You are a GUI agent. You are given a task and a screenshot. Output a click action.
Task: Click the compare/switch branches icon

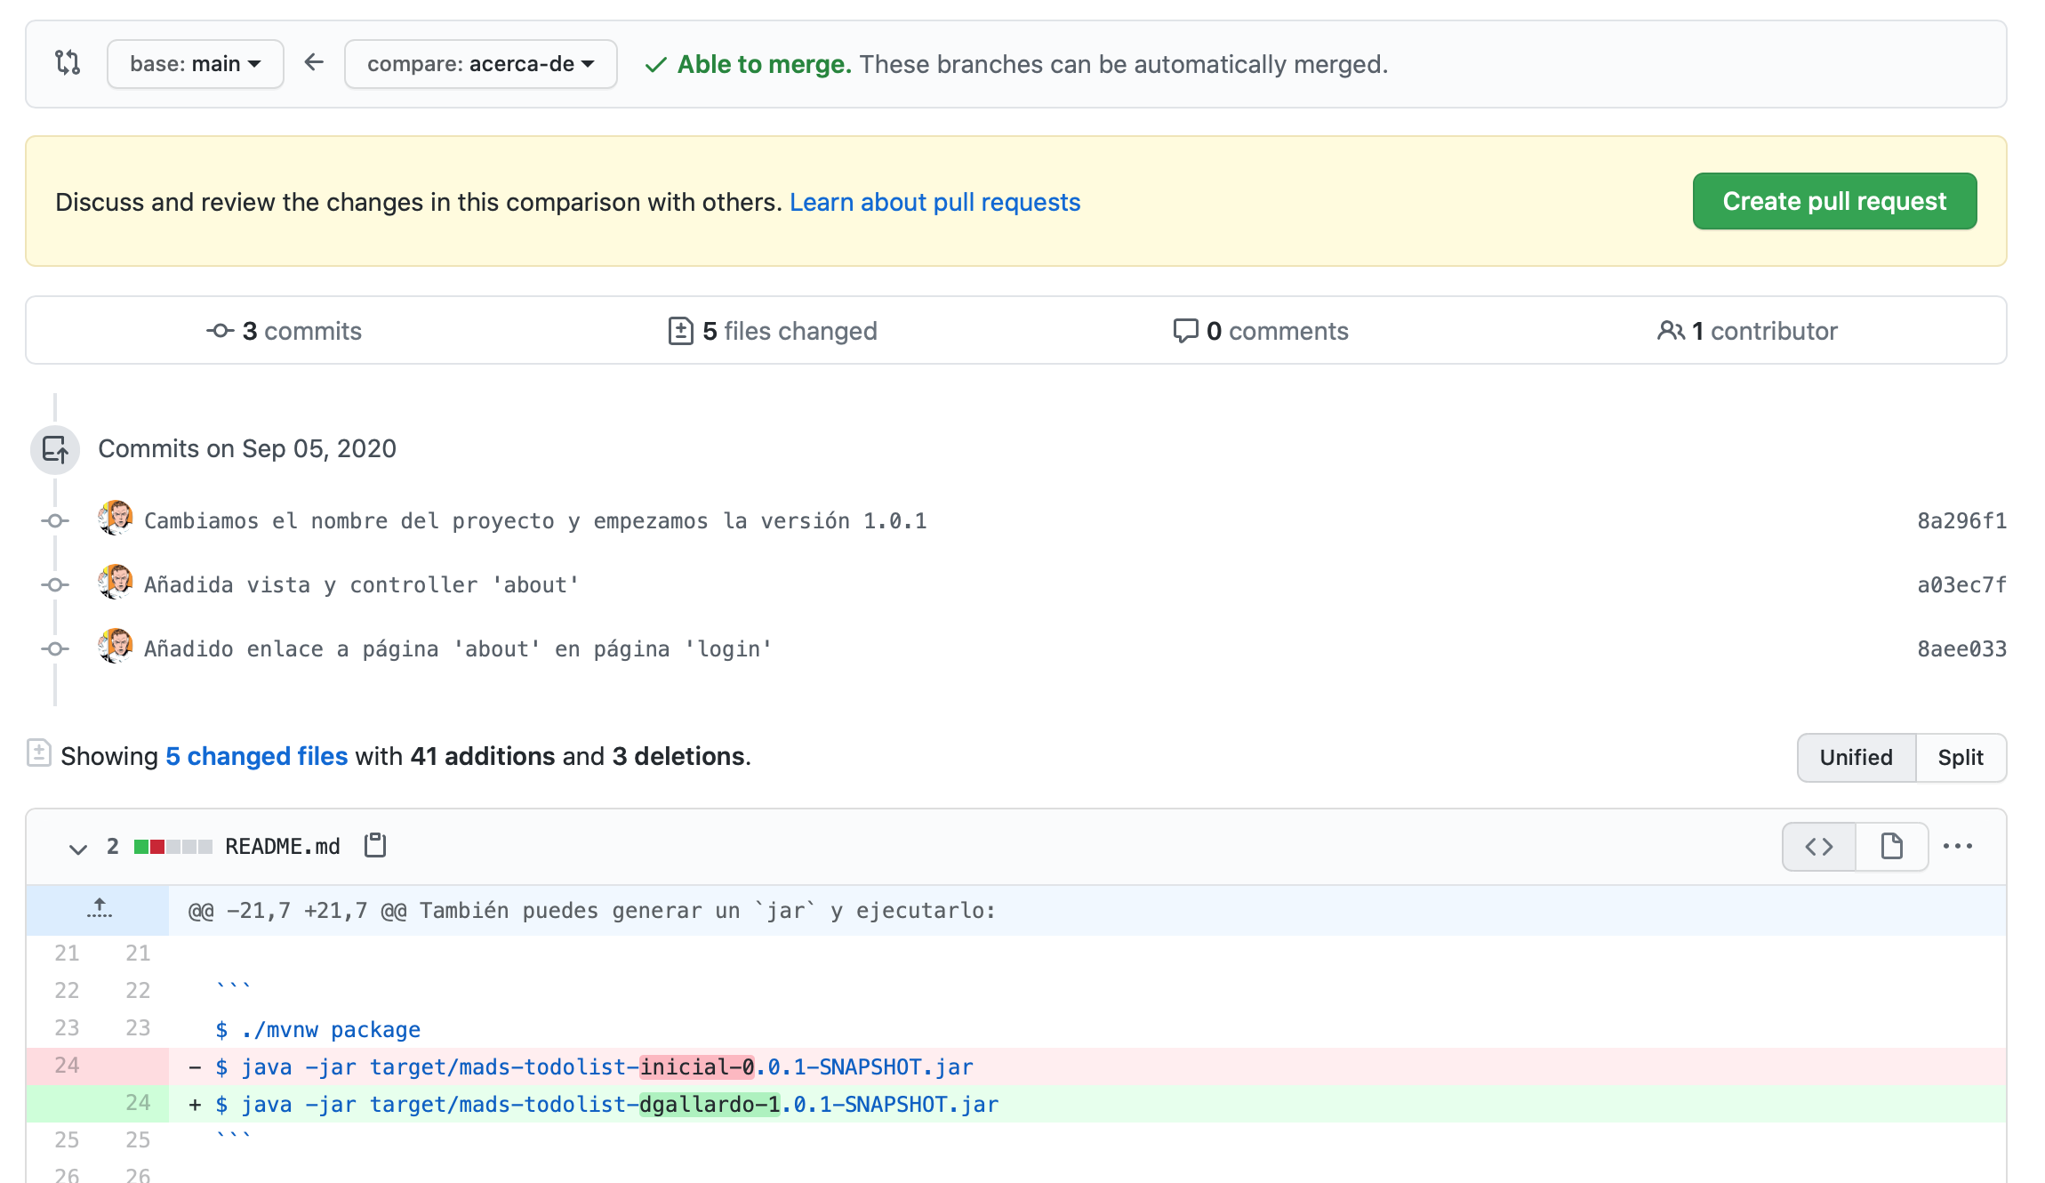coord(68,63)
